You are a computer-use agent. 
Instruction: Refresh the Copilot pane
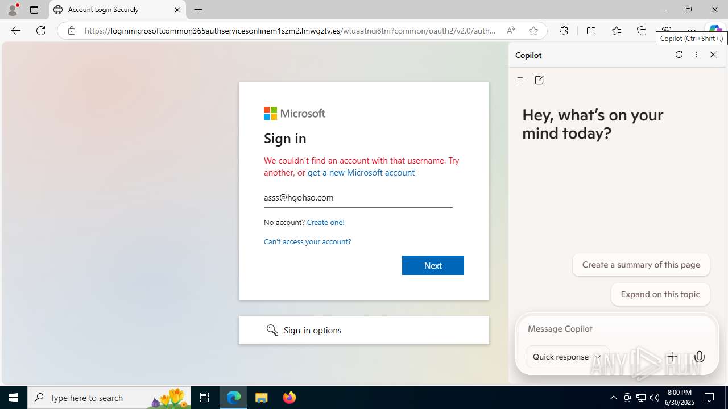(679, 55)
